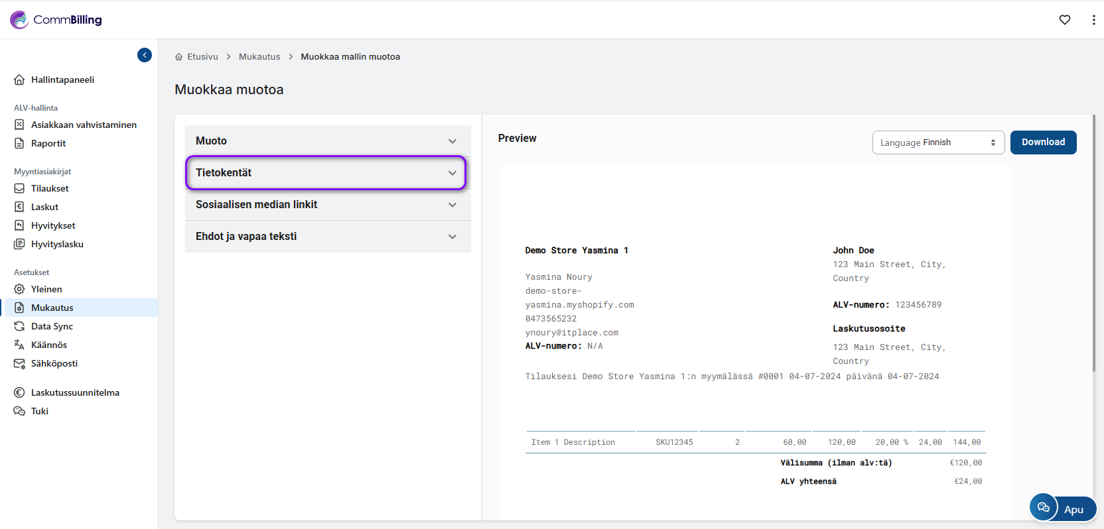Image resolution: width=1104 pixels, height=529 pixels.
Task: Click Muokkaa mallin muotoa breadcrumb
Action: [350, 57]
